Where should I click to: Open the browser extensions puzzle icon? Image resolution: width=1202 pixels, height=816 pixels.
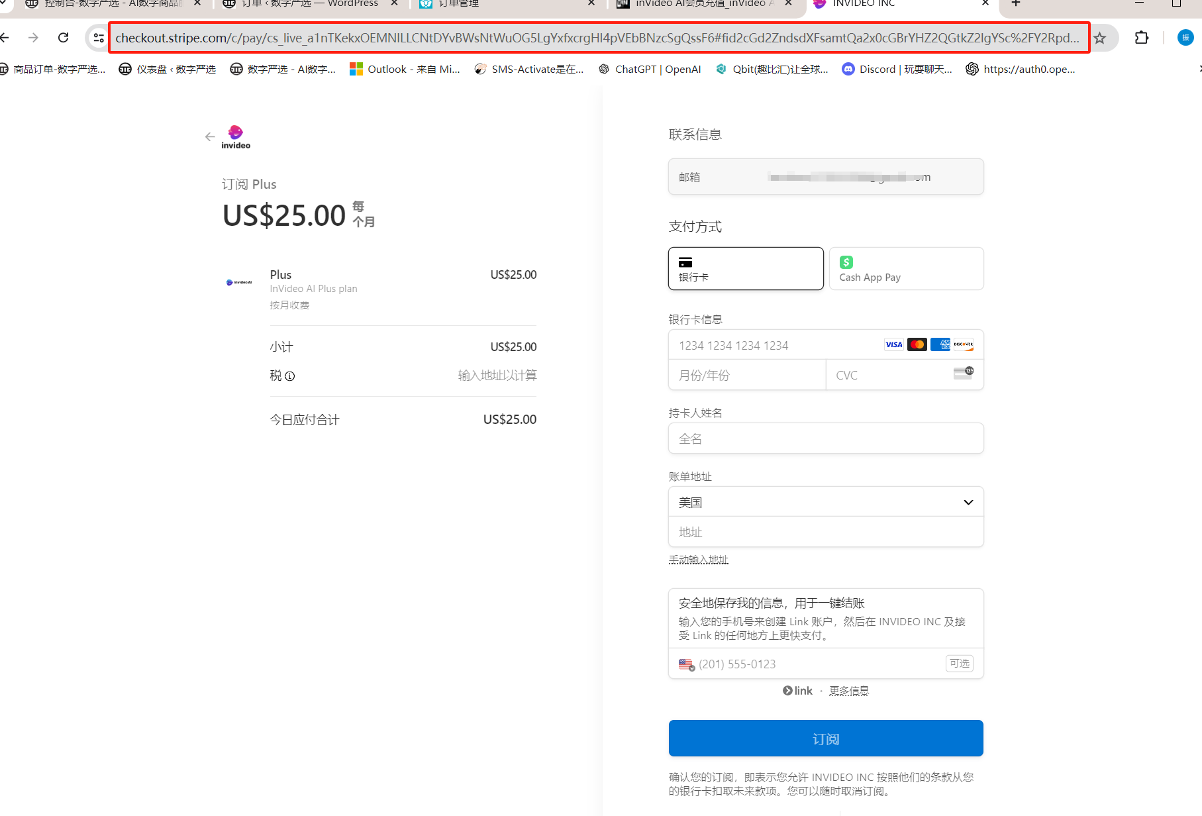tap(1142, 38)
